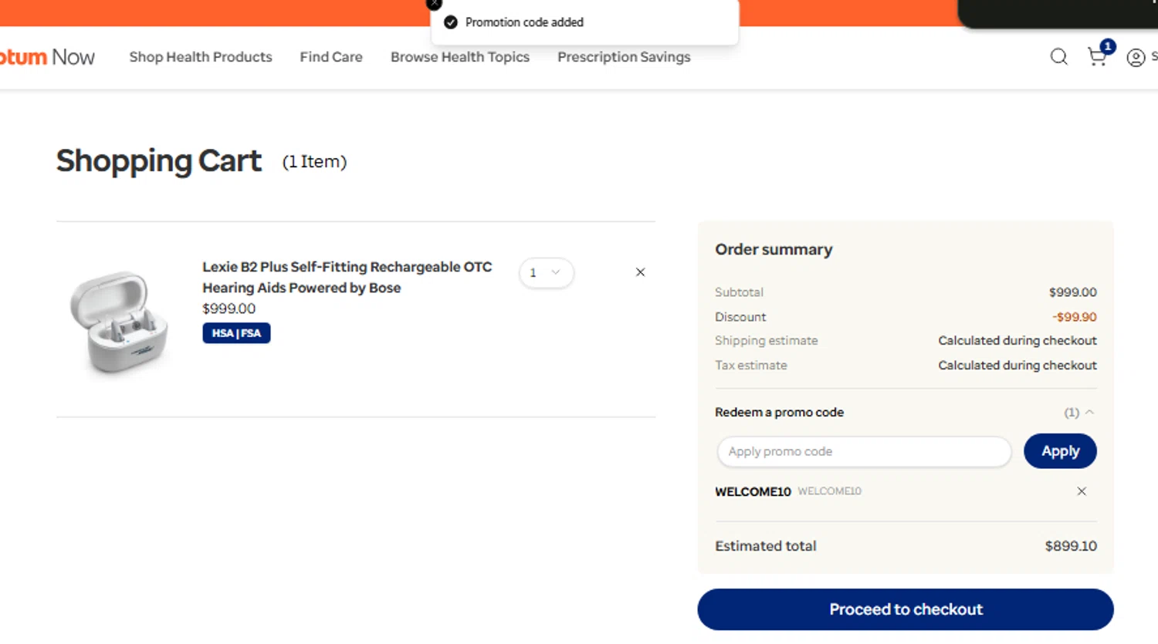Proceed to checkout
The height and width of the screenshot is (644, 1158).
pyautogui.click(x=905, y=609)
